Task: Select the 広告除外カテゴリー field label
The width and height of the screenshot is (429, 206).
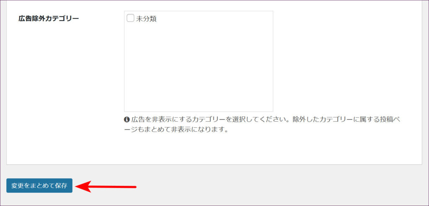Action: 49,18
